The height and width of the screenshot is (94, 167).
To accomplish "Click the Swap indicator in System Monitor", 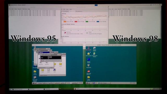I will tap(87, 33).
